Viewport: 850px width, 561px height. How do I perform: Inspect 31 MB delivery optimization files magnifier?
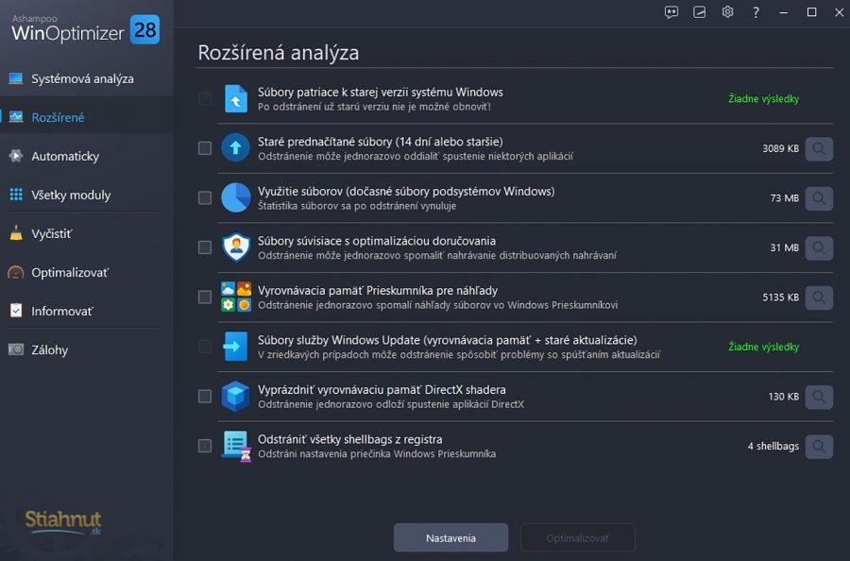819,247
